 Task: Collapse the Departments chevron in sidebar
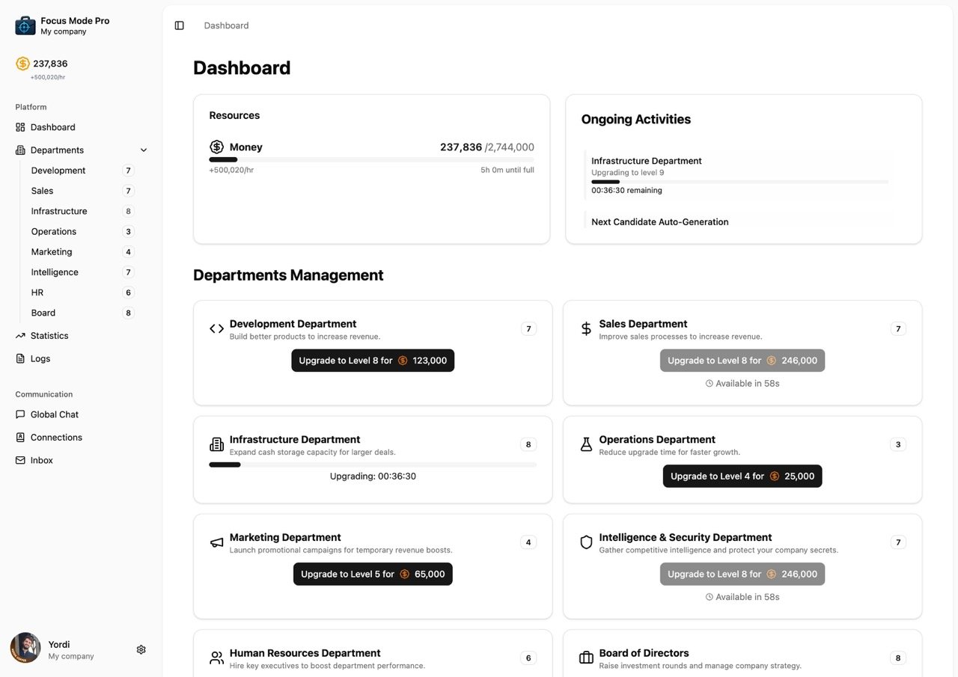(x=144, y=150)
